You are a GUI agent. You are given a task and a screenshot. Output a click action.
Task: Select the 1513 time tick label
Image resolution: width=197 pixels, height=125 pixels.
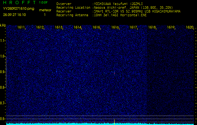click(x=59, y=27)
